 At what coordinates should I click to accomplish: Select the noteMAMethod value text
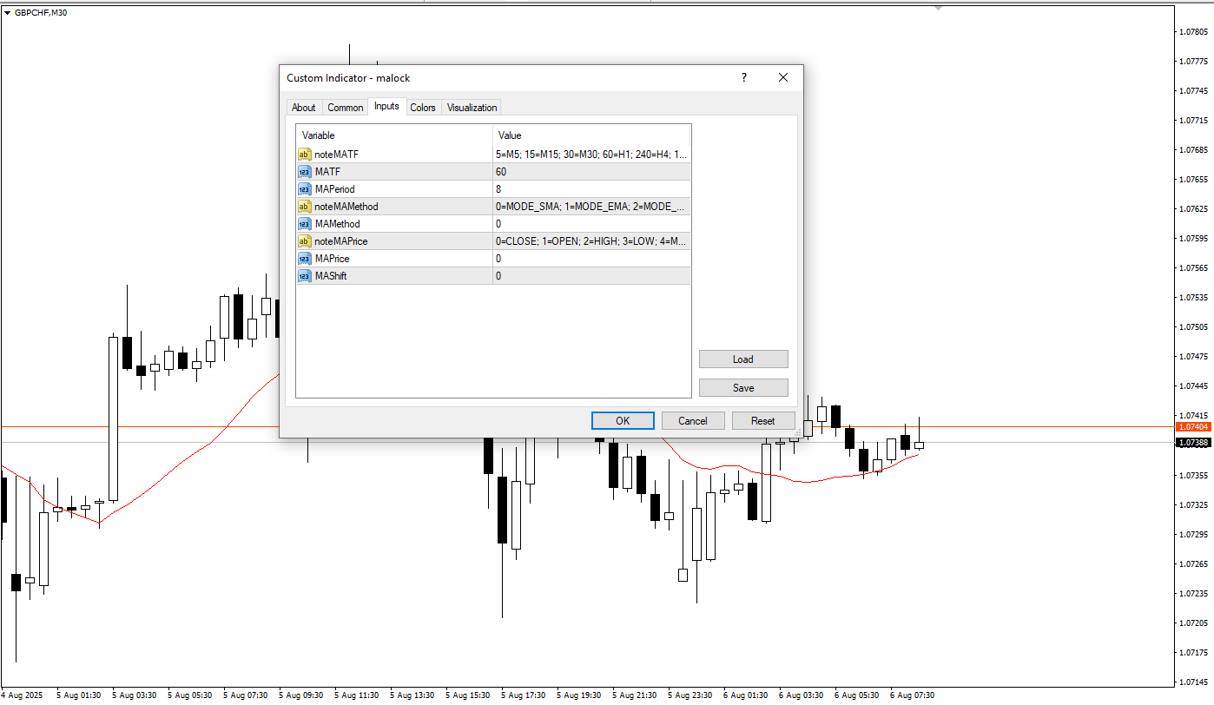coord(591,207)
